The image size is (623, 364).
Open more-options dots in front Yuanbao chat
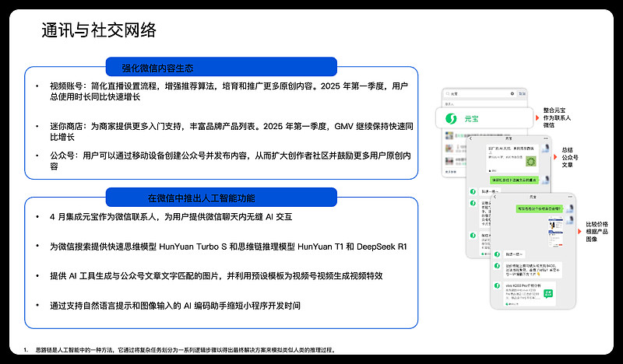click(x=570, y=197)
